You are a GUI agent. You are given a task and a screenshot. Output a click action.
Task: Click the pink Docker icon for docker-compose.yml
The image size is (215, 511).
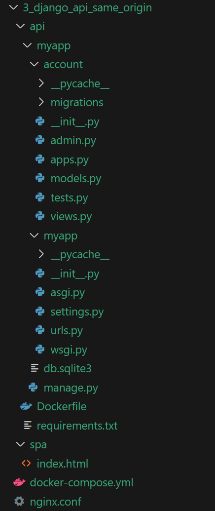[x=20, y=482]
